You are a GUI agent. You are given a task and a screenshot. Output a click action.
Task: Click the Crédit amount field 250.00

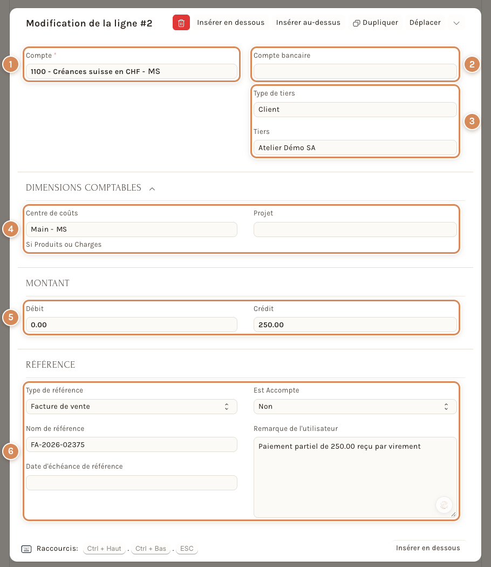[x=355, y=325]
